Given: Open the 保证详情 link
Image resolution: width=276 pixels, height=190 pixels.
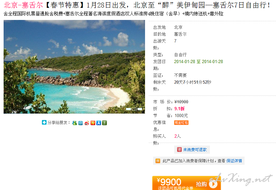Looking at the screenshot, I should click(x=234, y=161).
